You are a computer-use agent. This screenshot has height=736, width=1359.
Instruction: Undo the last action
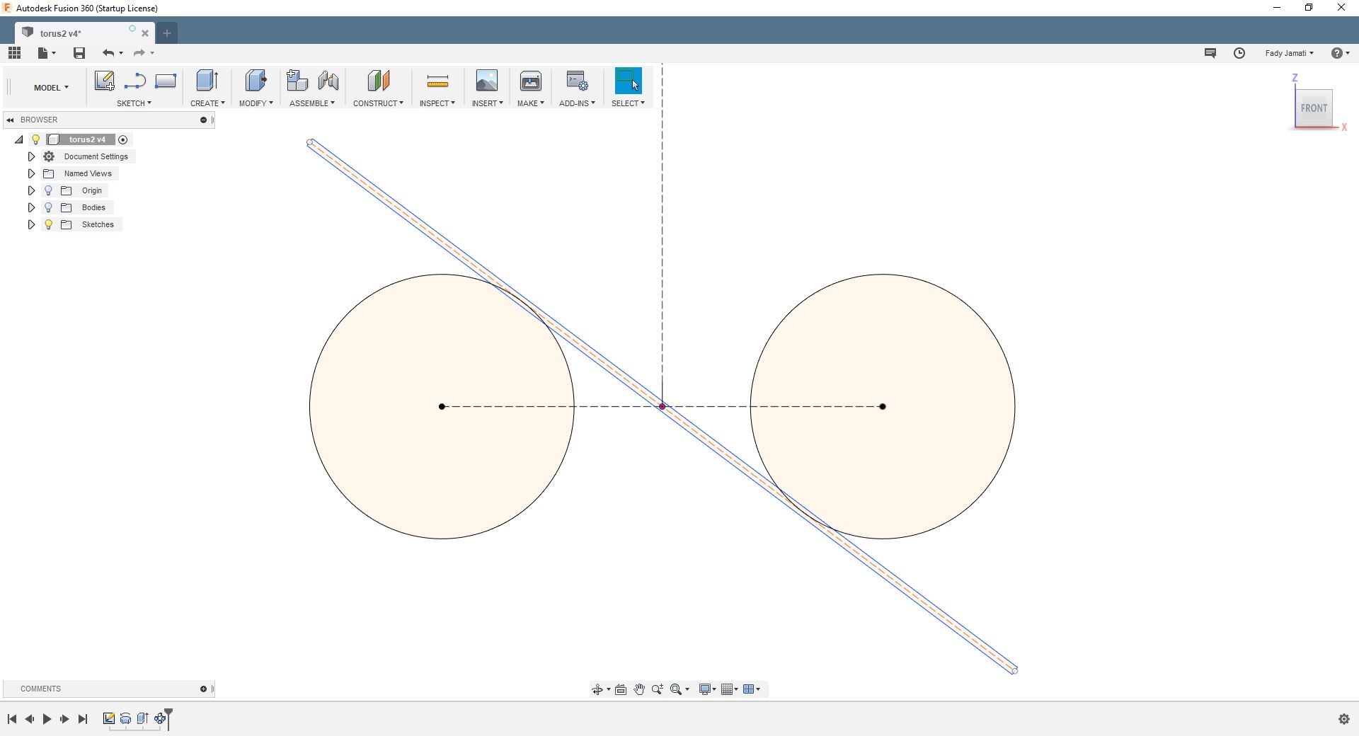coord(108,53)
